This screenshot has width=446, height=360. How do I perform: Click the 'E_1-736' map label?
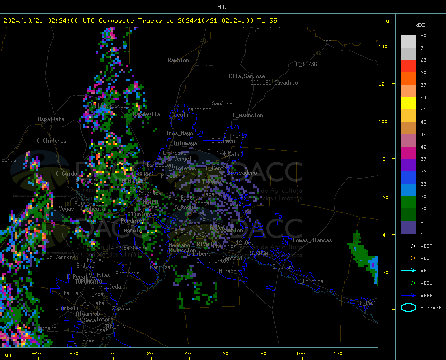coord(306,64)
